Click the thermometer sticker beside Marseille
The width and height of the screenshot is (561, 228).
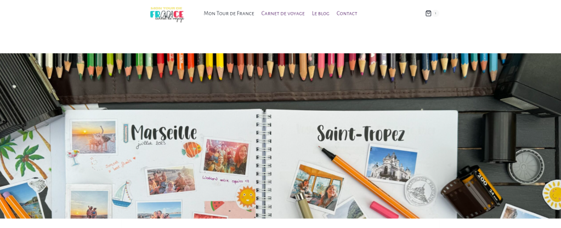[126, 133]
